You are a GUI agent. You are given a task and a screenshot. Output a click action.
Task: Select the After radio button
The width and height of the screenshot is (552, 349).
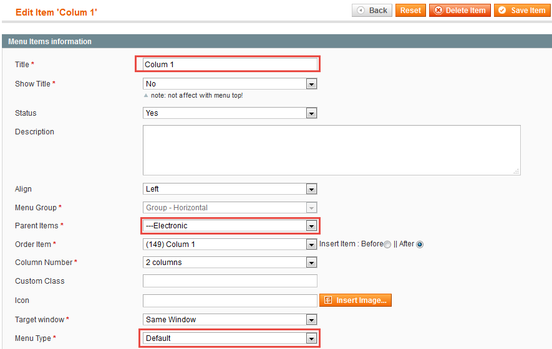(420, 244)
